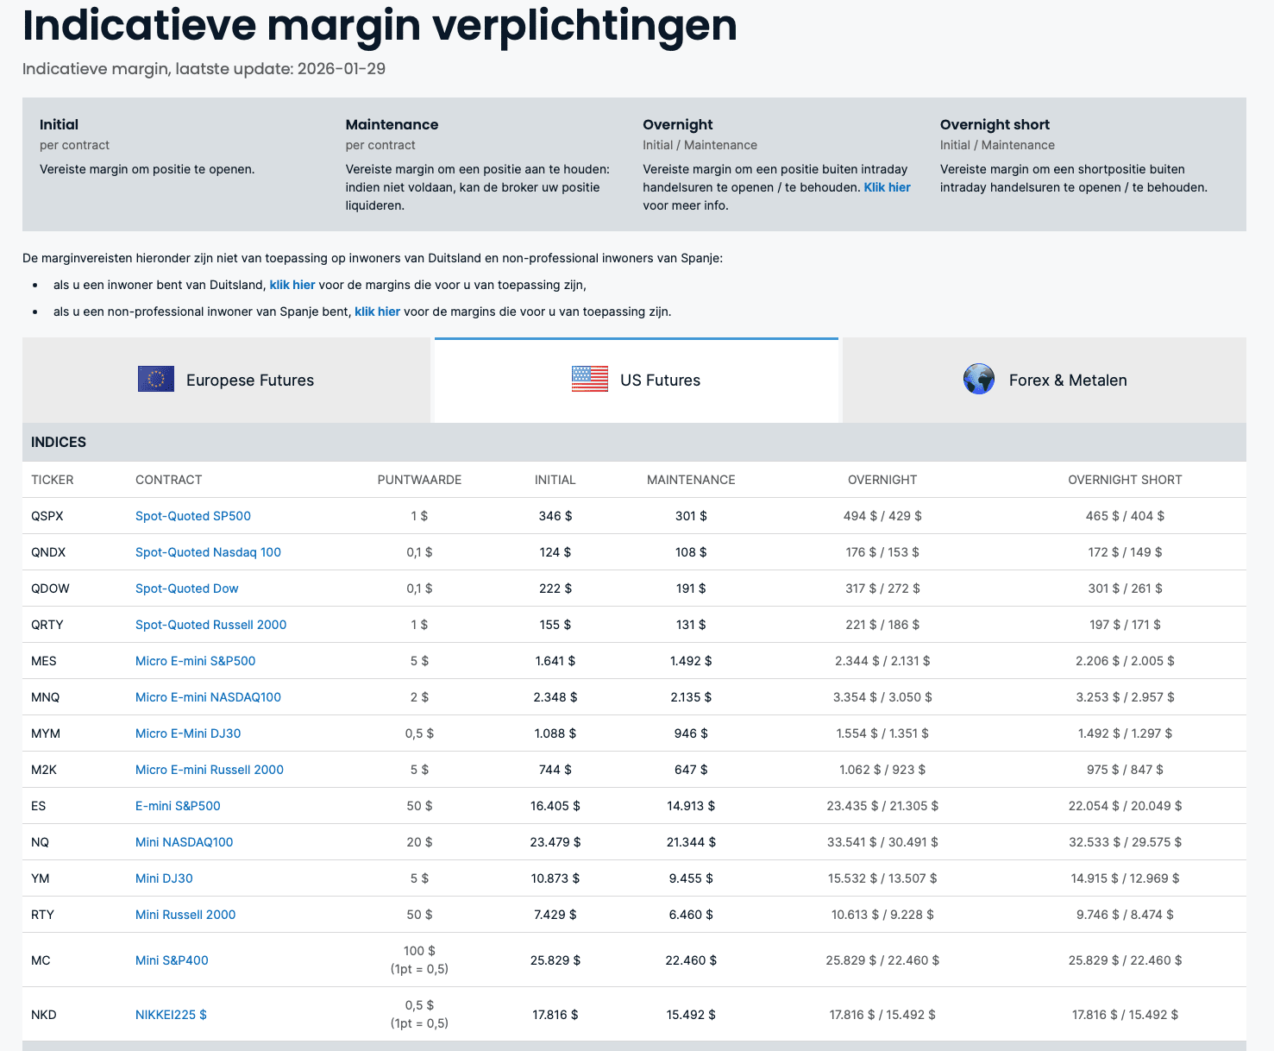Viewport: 1274px width, 1051px height.
Task: Click the CONTRACT column header
Action: 168,480
